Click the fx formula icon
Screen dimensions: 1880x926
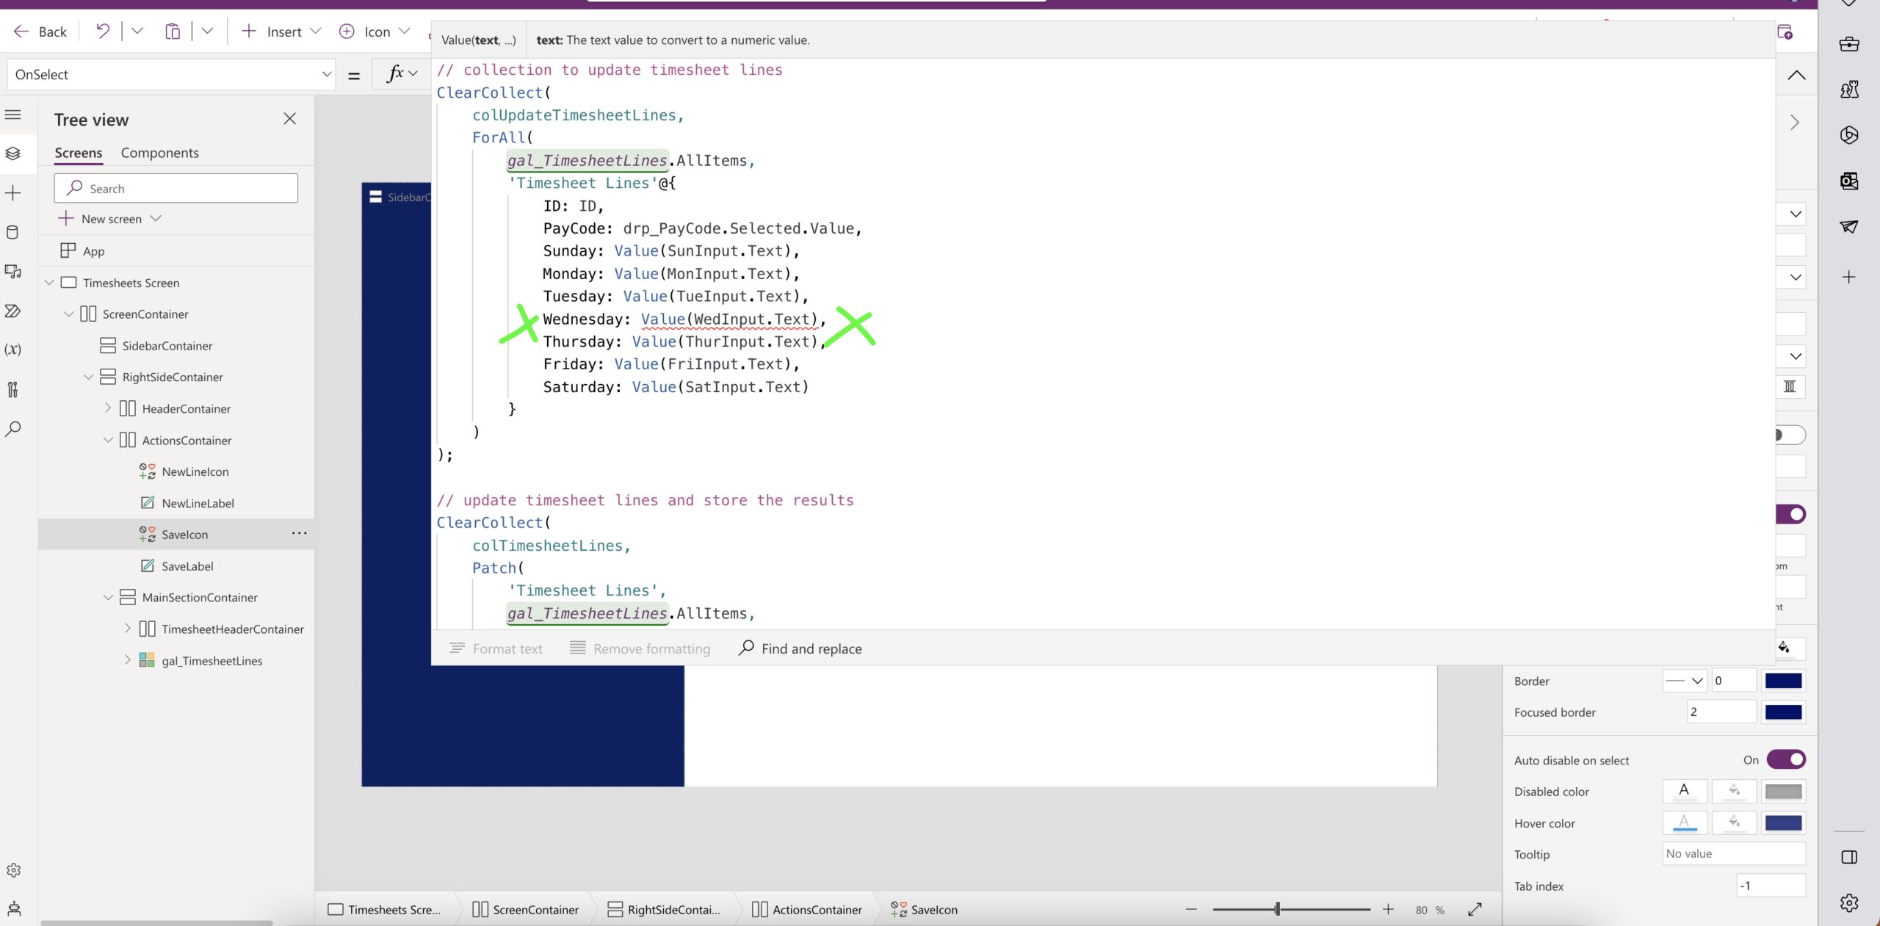396,73
